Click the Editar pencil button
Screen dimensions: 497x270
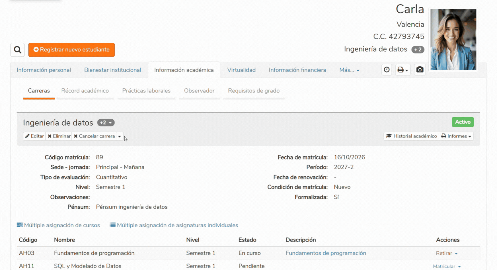34,136
